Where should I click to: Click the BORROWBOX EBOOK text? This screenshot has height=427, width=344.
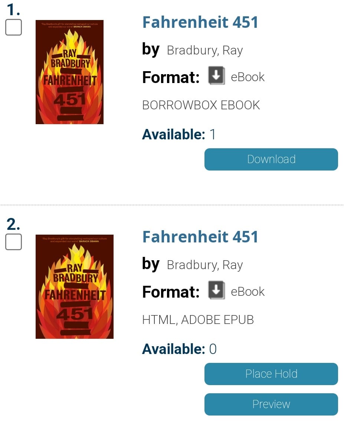pos(201,105)
